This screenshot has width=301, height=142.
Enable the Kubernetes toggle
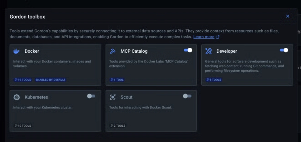(x=91, y=96)
